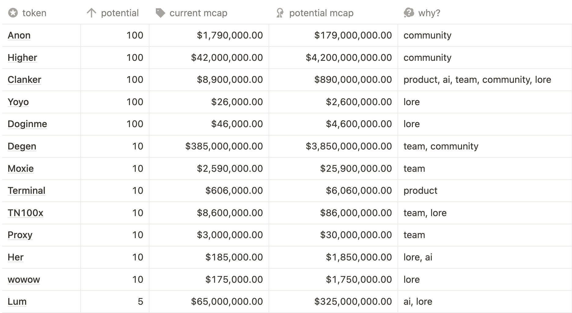Viewport: 572px width, 313px height.
Task: Click the star icon beside token header
Action: pyautogui.click(x=13, y=13)
